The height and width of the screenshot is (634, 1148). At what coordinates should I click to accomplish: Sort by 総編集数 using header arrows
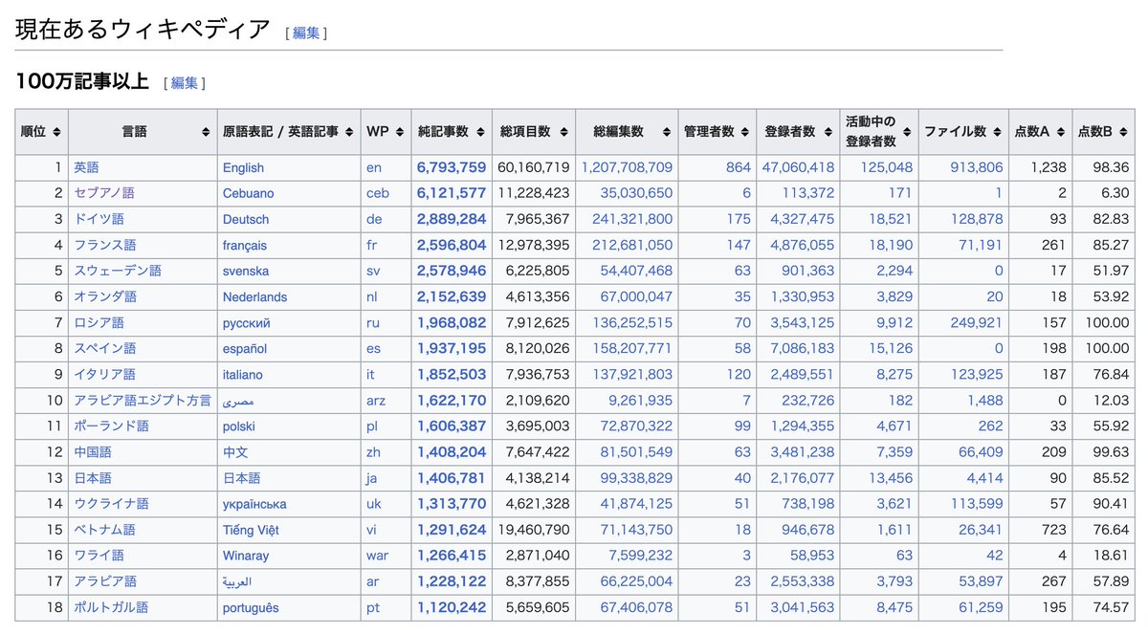(665, 132)
